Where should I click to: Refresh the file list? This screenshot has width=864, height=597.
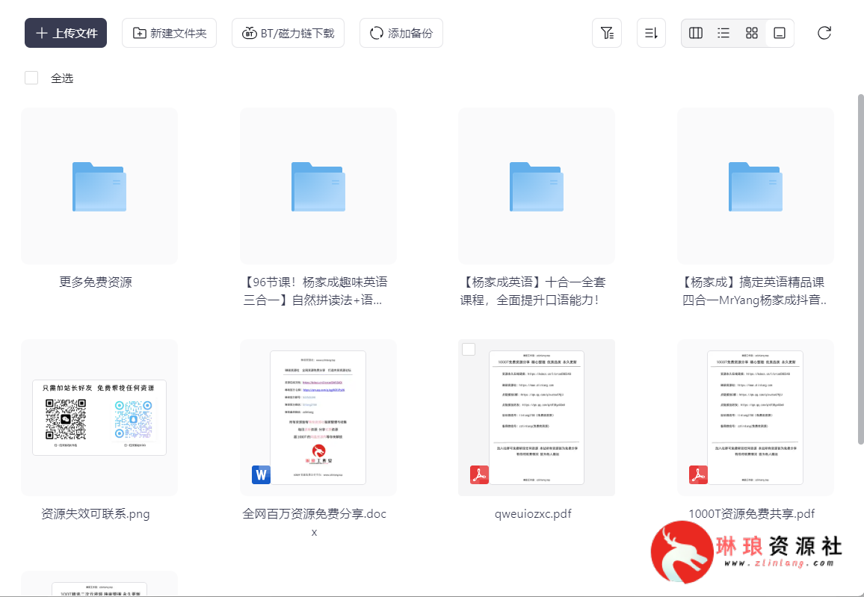(x=824, y=33)
